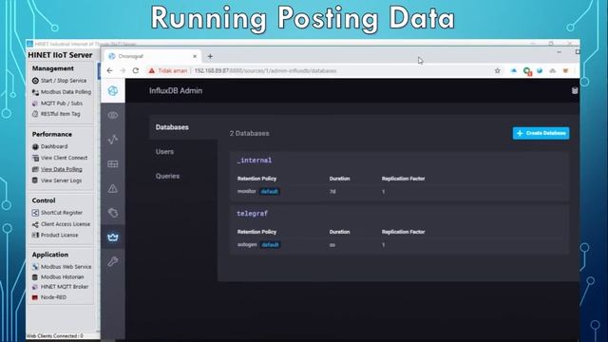This screenshot has height=342, width=608.
Task: Click browser back arrow
Action: [x=110, y=70]
